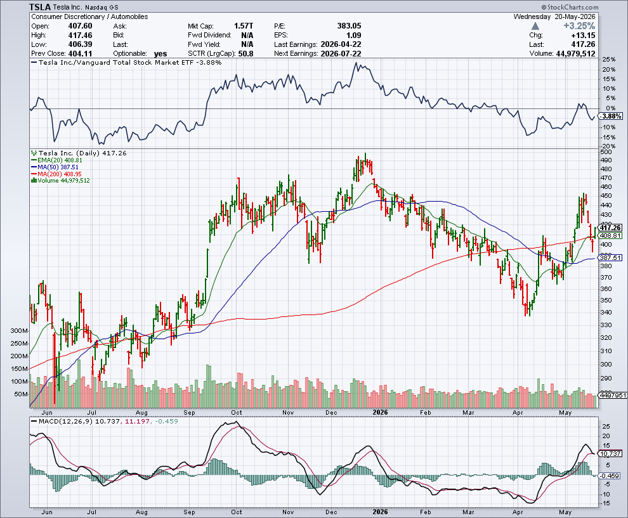Click the High value 417.46

[x=80, y=36]
